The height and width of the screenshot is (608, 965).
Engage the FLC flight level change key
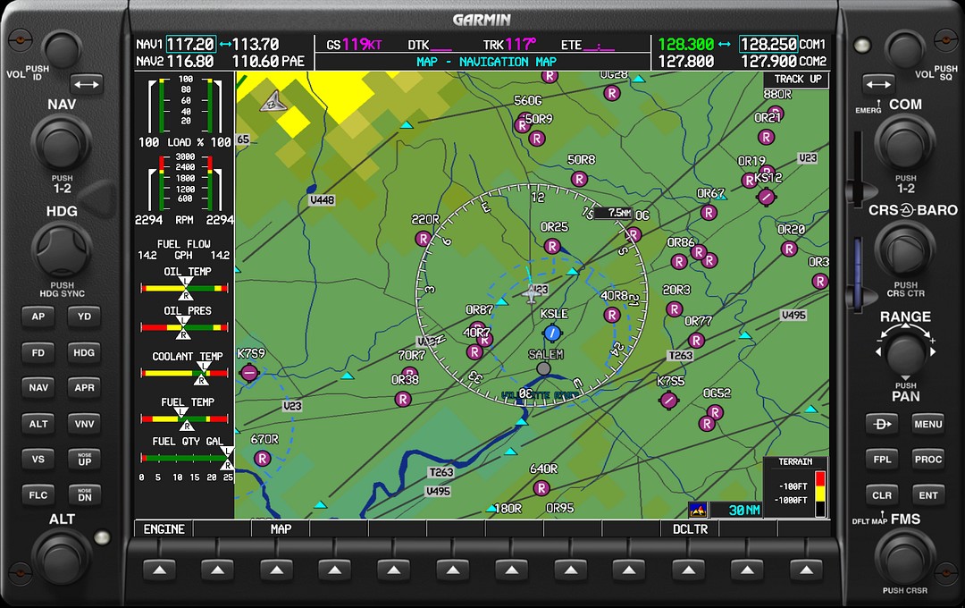[x=38, y=494]
